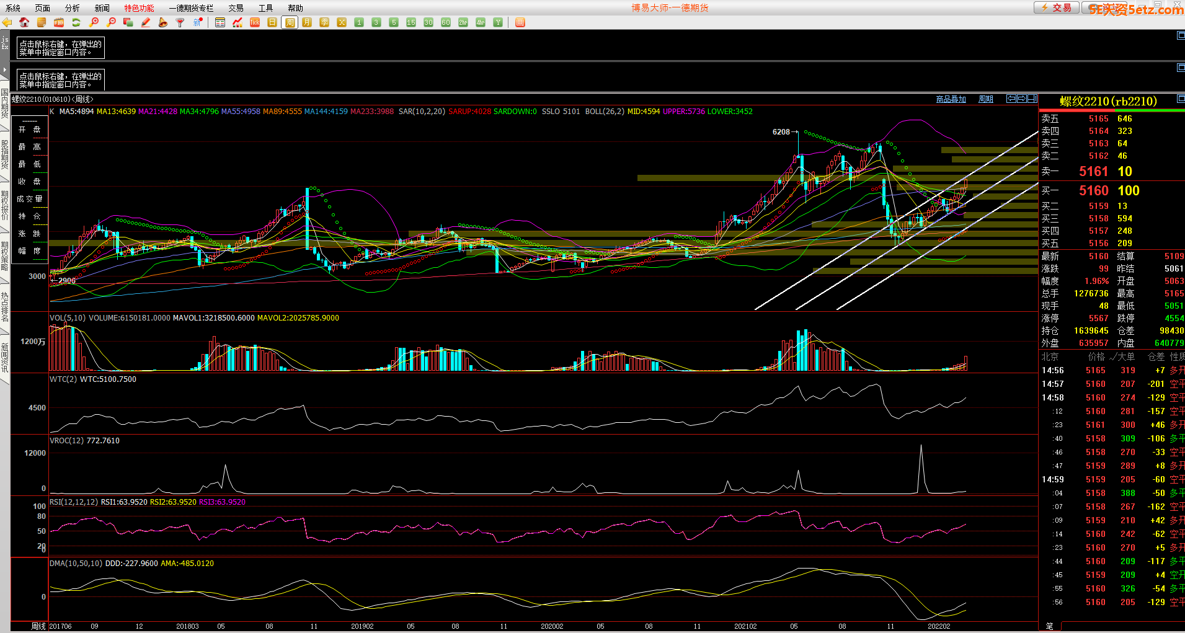This screenshot has width=1185, height=633.
Task: Open the funnel filter icon
Action: tap(180, 22)
